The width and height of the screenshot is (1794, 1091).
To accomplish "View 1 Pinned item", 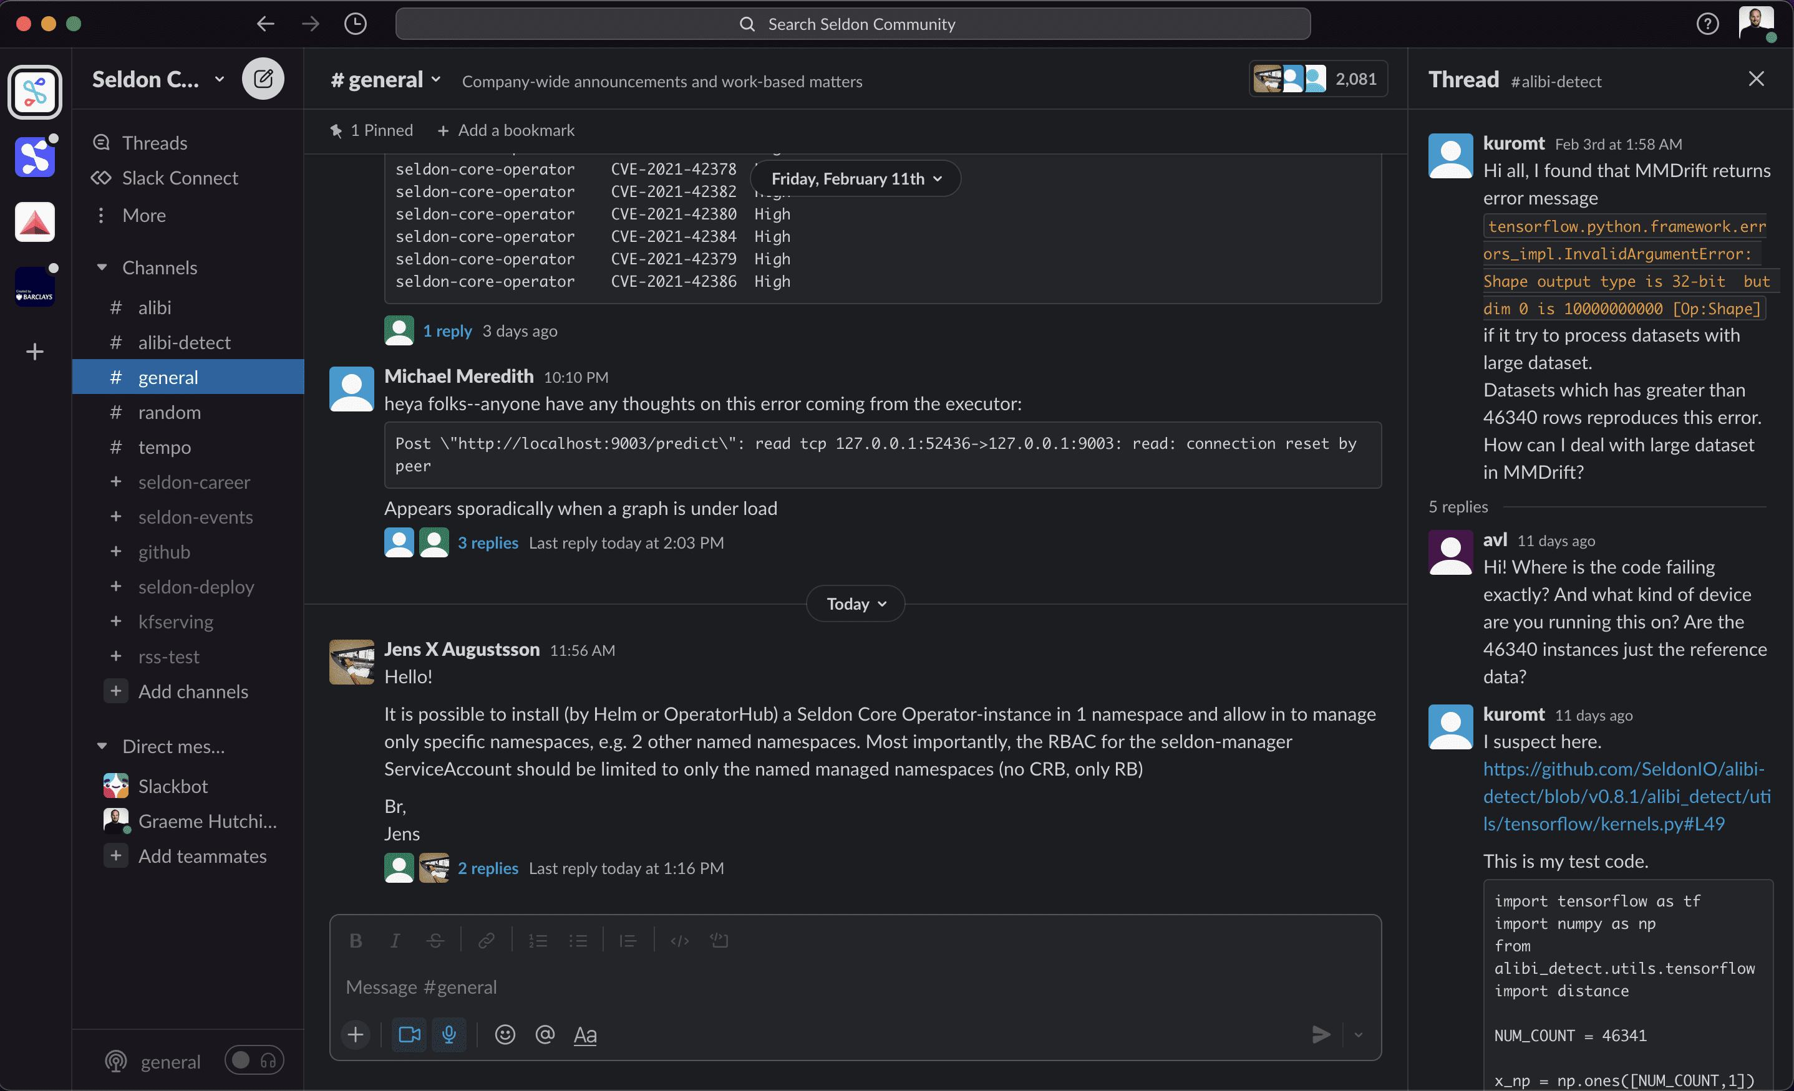I will click(371, 130).
